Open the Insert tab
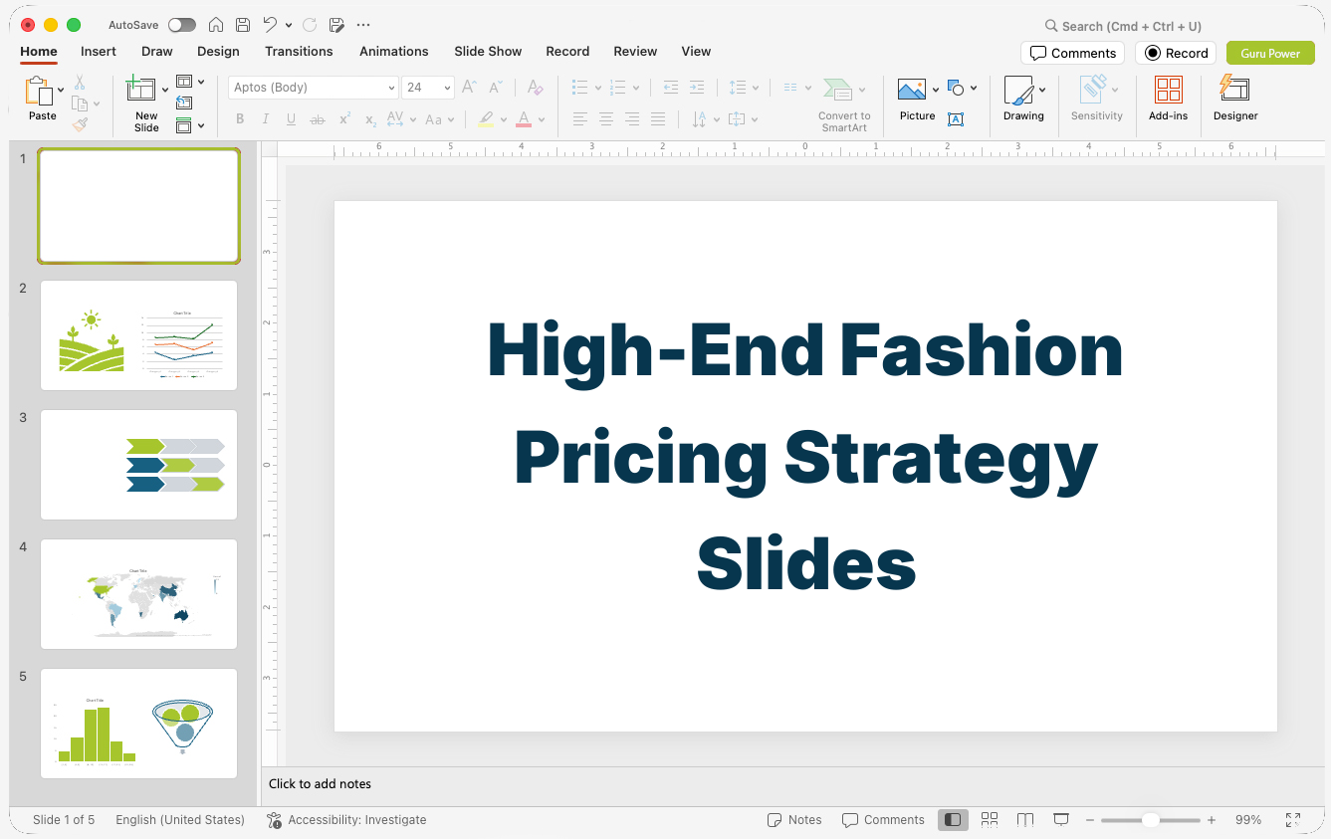Screen dimensions: 1331x839 coord(99,51)
